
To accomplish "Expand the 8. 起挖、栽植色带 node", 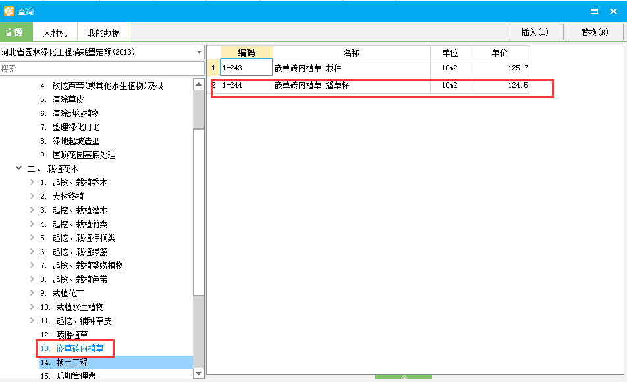I will click(32, 279).
